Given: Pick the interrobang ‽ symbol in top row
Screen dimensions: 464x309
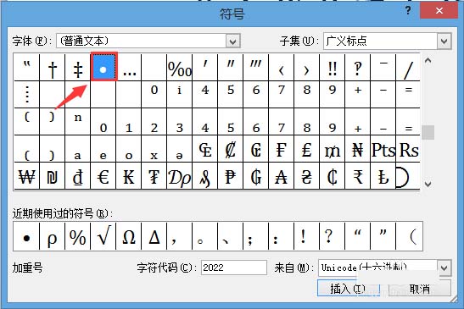Looking at the screenshot, I should tap(358, 68).
